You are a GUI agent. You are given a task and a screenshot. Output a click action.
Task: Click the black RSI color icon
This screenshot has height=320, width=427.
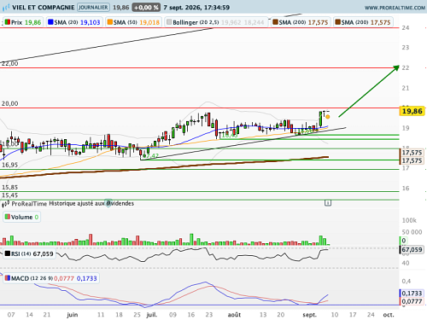tap(8, 253)
